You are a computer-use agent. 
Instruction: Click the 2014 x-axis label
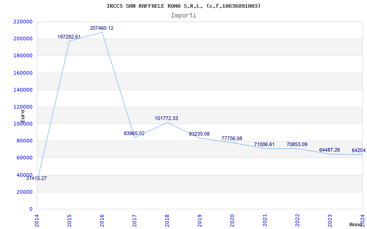click(37, 220)
